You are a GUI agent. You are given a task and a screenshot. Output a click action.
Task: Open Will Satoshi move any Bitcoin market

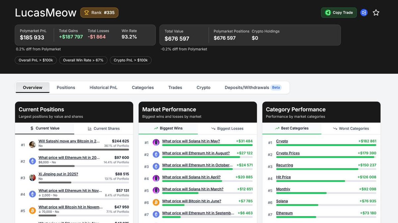(x=69, y=141)
